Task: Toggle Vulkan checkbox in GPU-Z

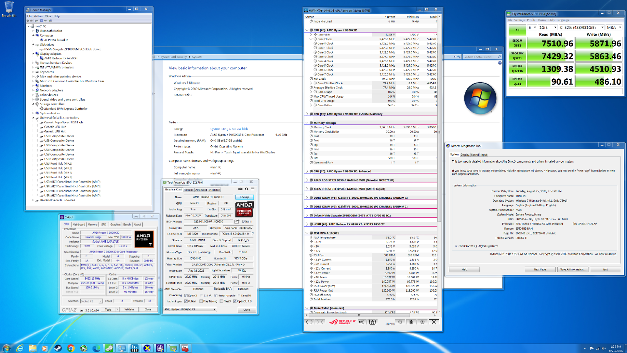Action: click(186, 301)
